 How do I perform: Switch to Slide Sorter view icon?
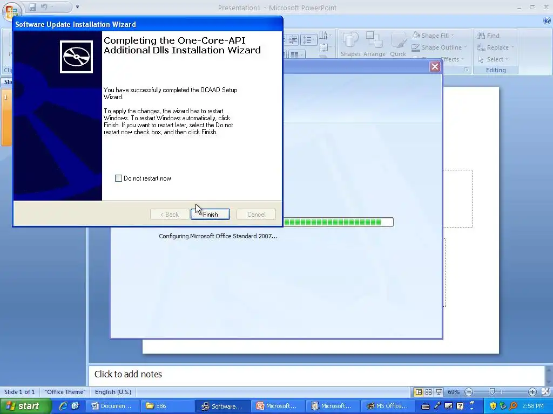(428, 392)
